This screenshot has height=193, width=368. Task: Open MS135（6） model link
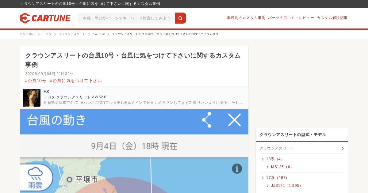coord(282,167)
